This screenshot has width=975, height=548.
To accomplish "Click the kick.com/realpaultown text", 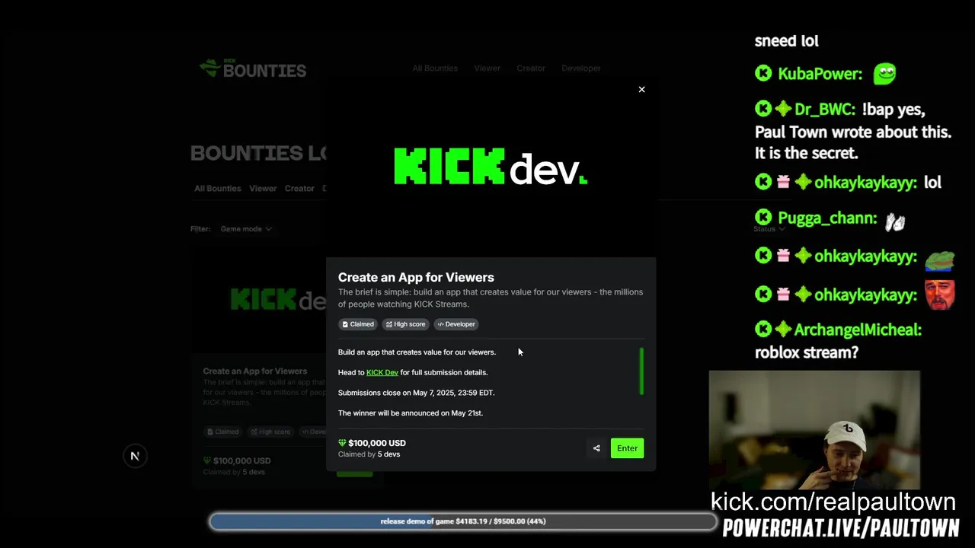I will 833,502.
